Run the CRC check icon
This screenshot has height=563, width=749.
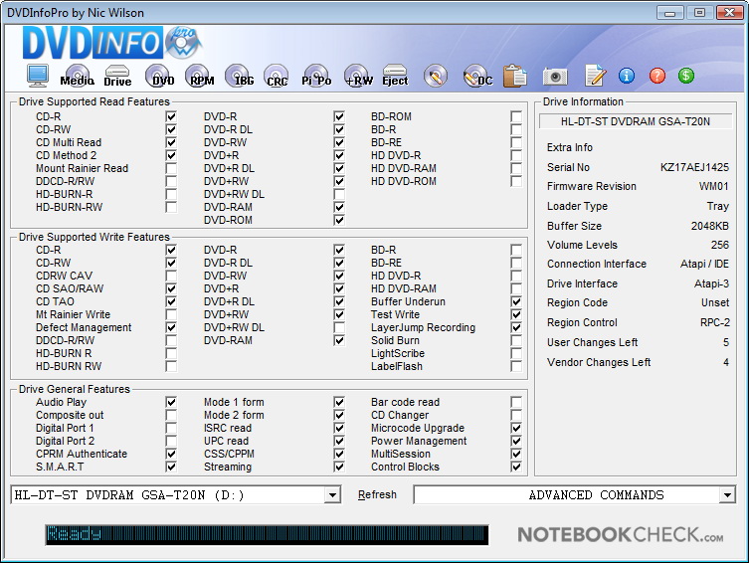[277, 76]
